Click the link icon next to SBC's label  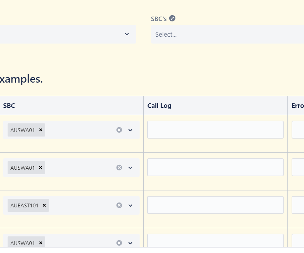point(172,18)
